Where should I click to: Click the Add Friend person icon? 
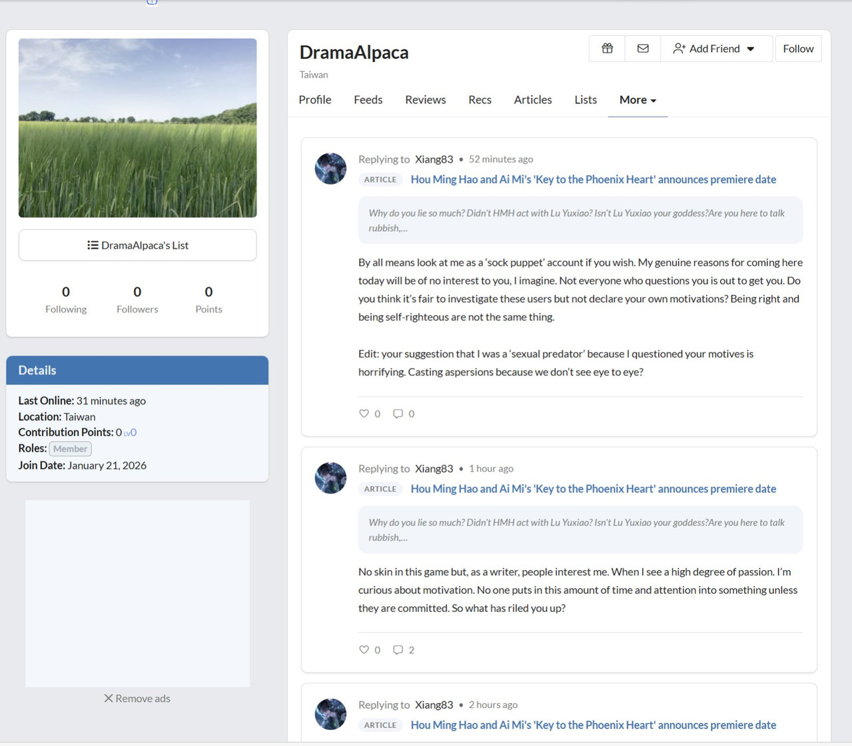click(x=679, y=49)
